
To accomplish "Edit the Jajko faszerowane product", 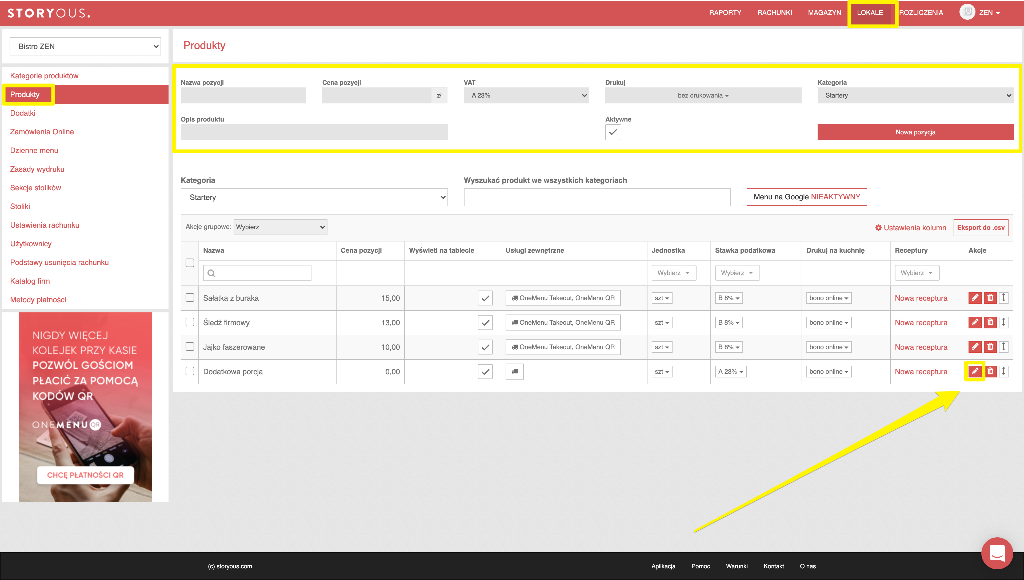I will click(x=975, y=347).
